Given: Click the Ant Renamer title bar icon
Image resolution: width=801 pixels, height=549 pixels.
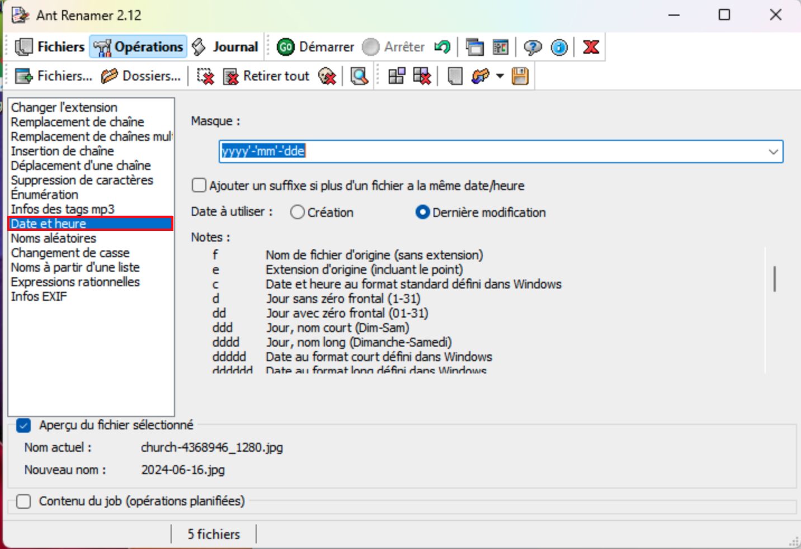Looking at the screenshot, I should [x=20, y=15].
